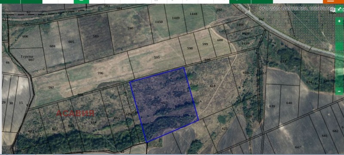The height and width of the screenshot is (155, 344).
Task: Click the zoom slider handle
Action: click(x=339, y=46)
